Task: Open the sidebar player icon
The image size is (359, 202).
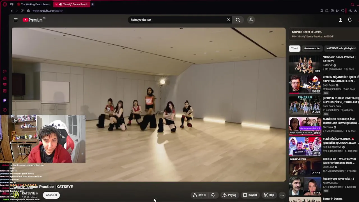Action: (x=5, y=110)
